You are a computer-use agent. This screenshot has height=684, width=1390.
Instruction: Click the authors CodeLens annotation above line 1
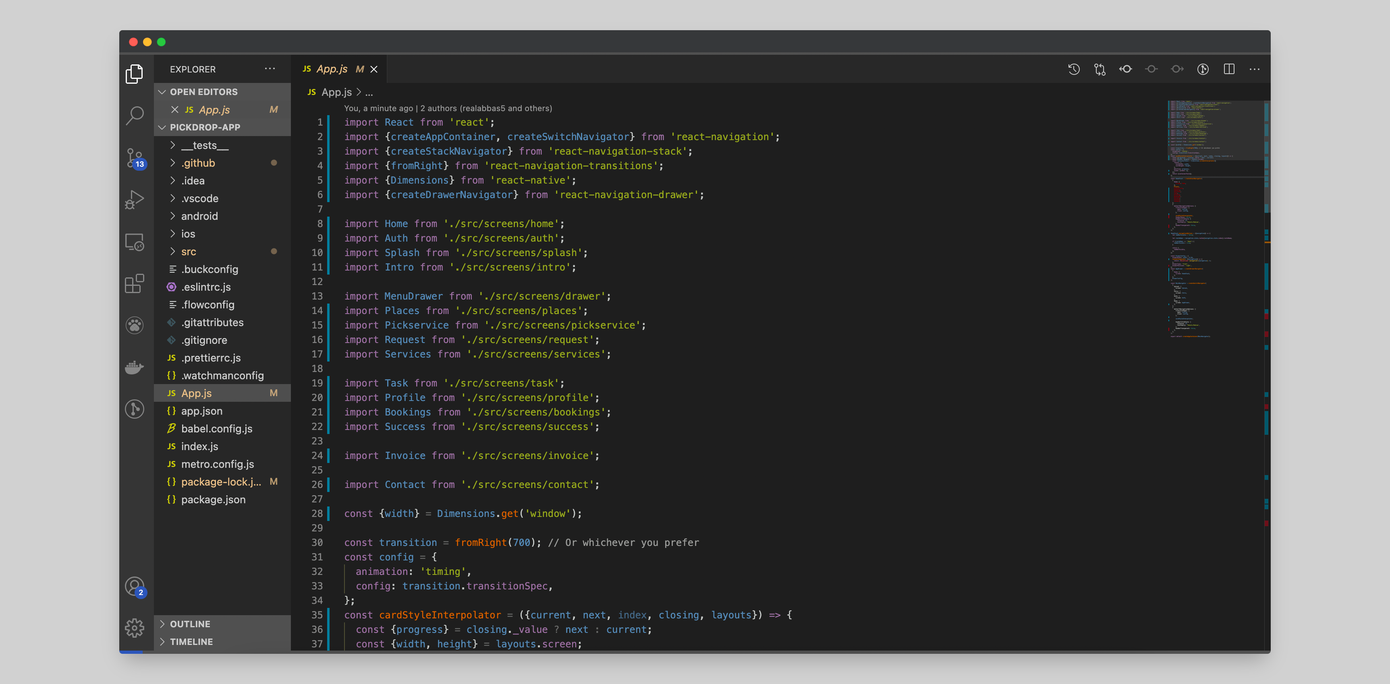(448, 108)
